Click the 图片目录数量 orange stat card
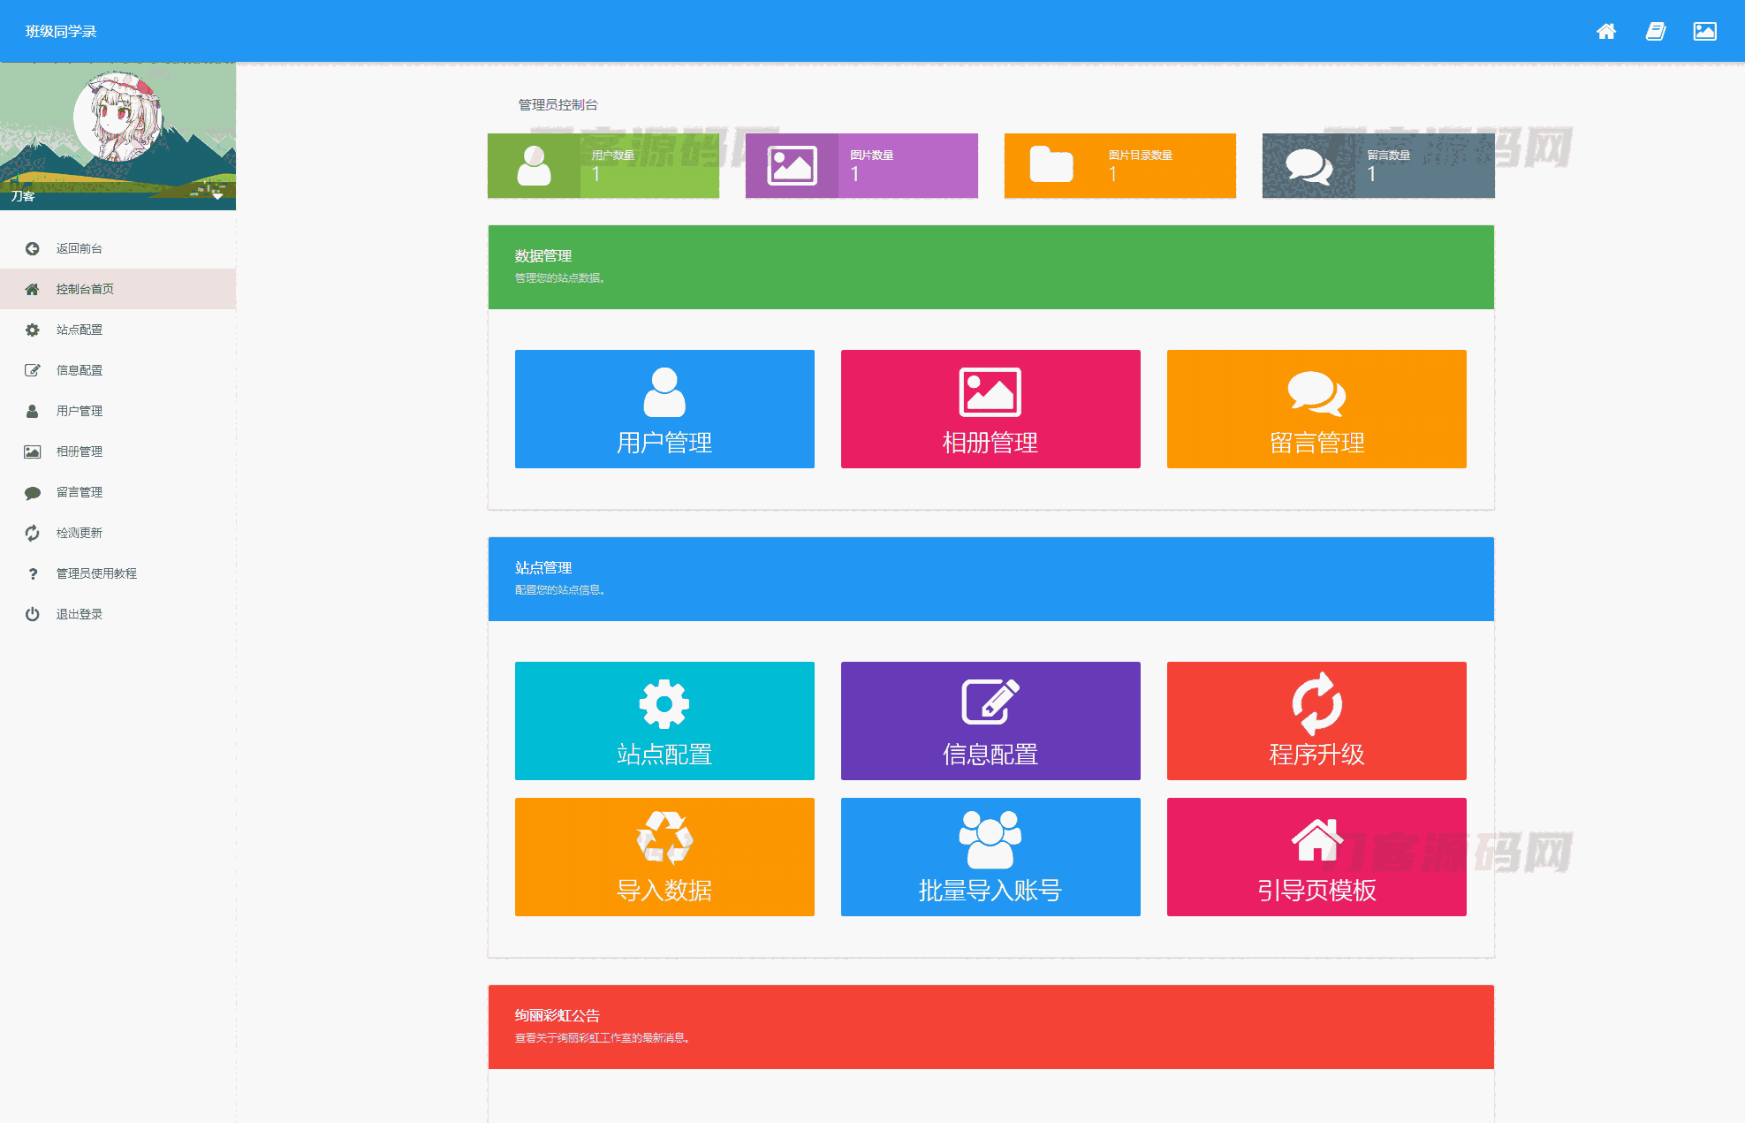 (1119, 165)
